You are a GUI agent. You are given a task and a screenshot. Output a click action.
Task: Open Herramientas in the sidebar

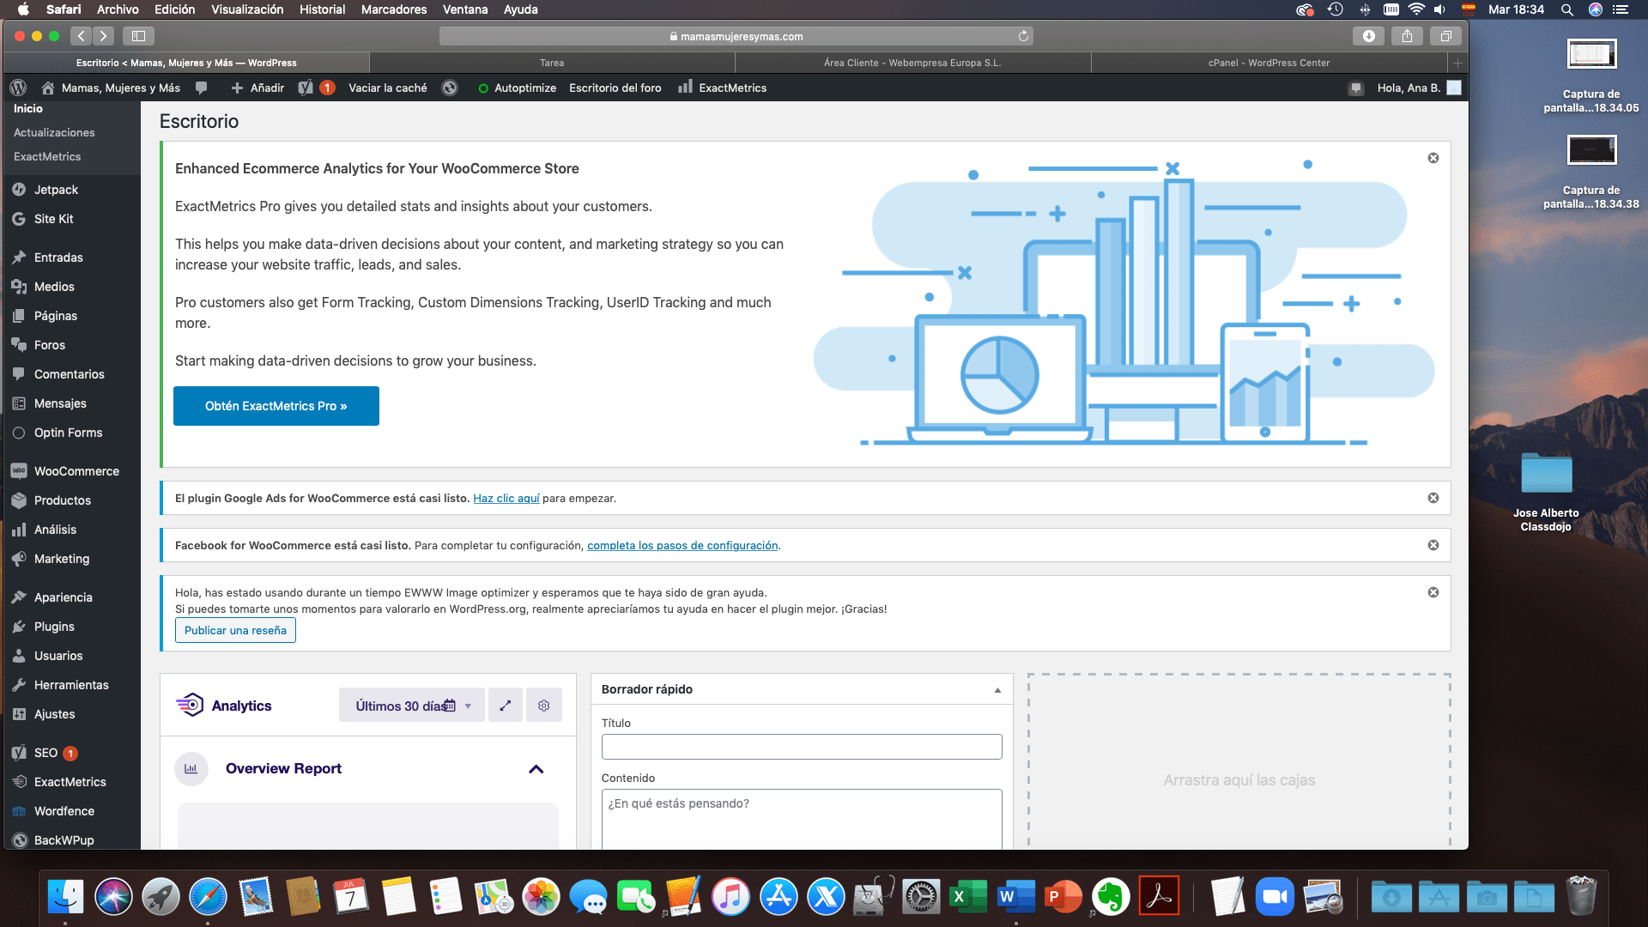[x=70, y=685]
